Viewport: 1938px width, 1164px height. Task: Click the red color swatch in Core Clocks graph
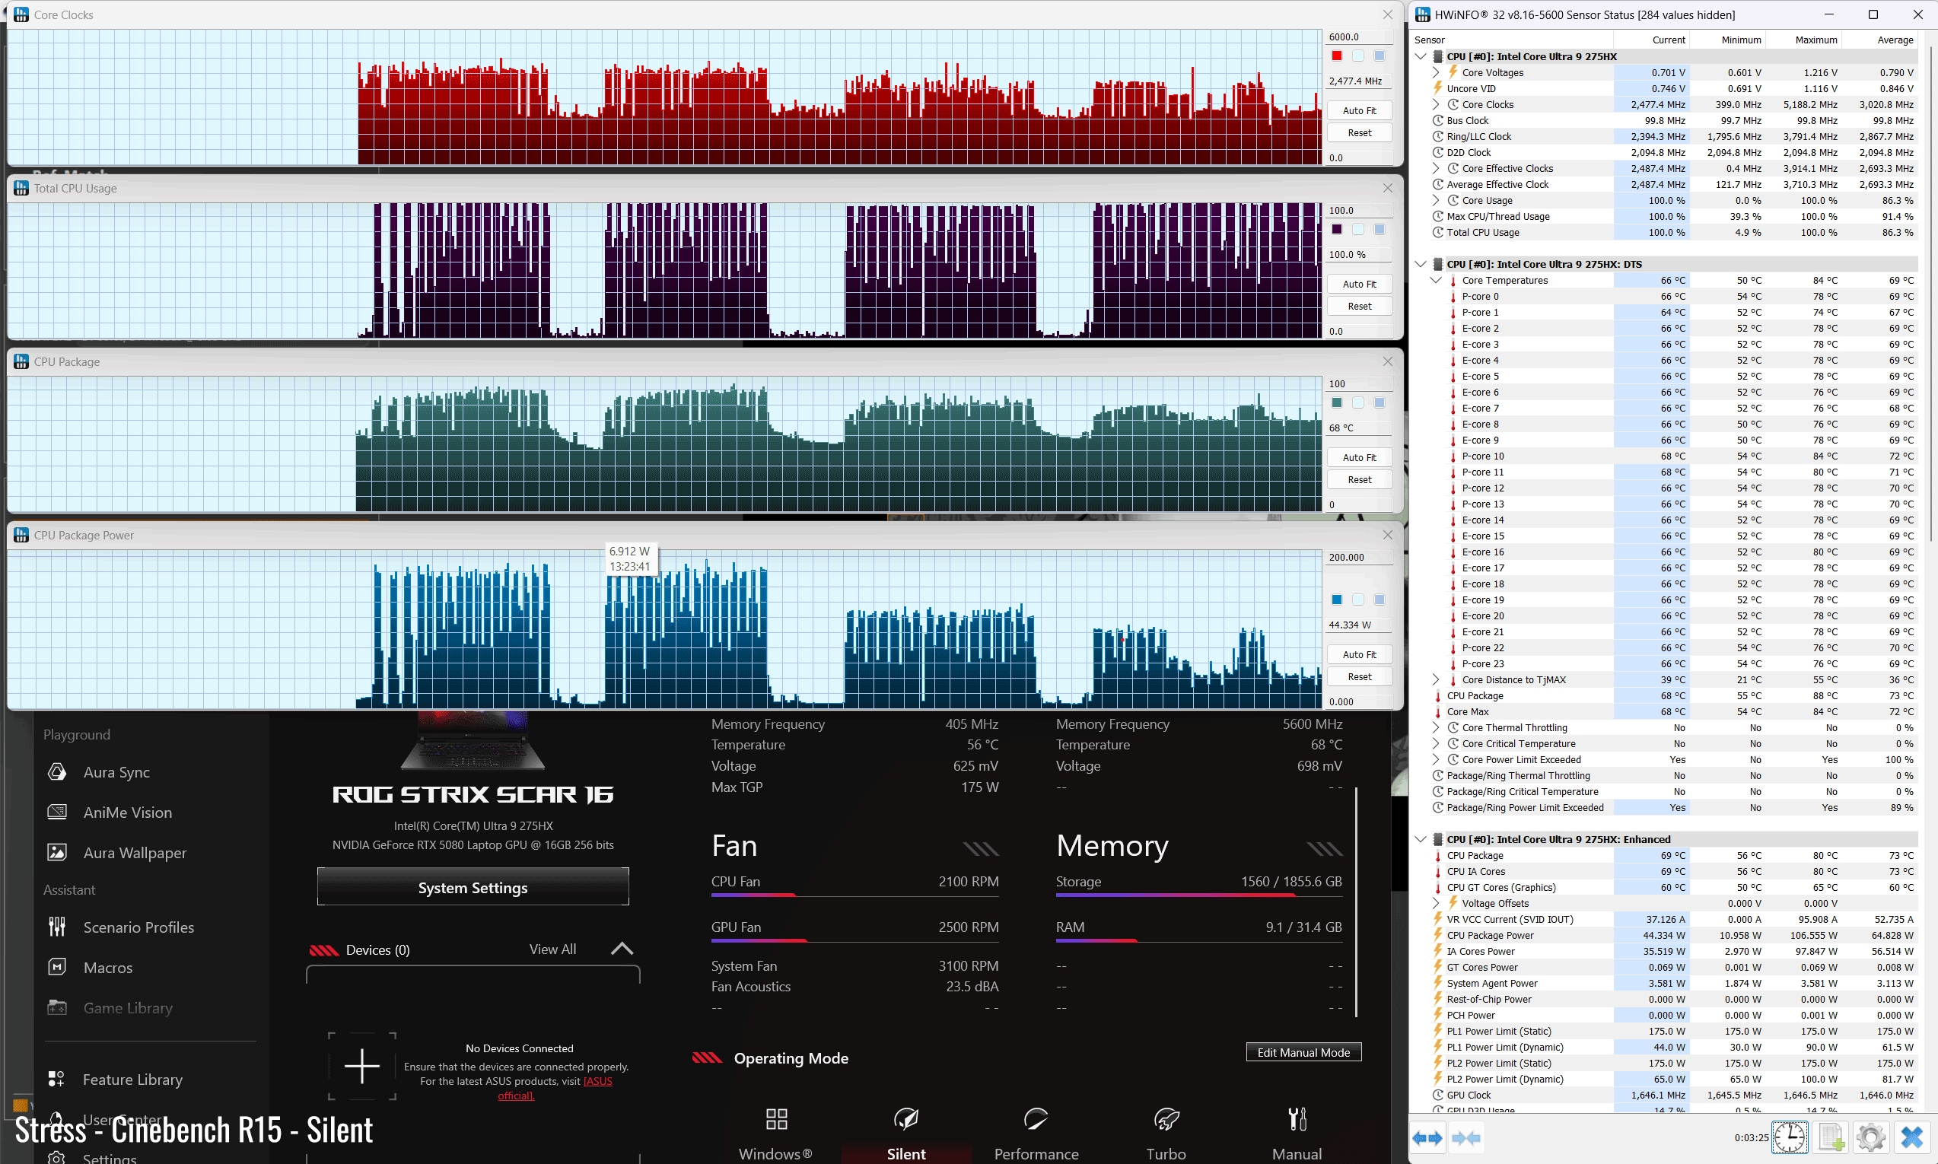coord(1336,56)
